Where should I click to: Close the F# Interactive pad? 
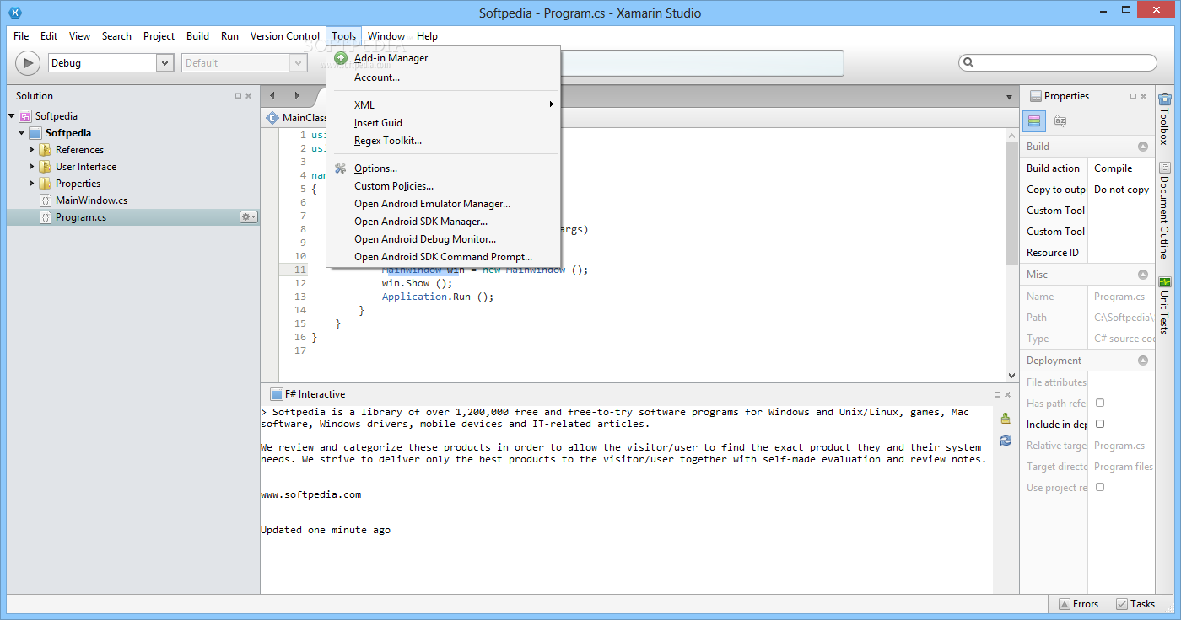(x=1008, y=394)
